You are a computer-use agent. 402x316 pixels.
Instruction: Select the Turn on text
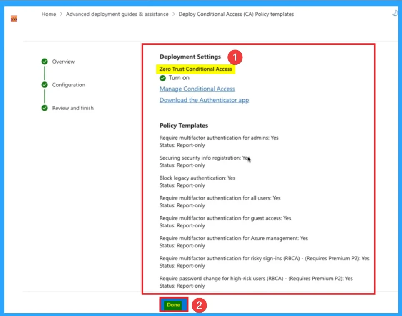point(179,77)
